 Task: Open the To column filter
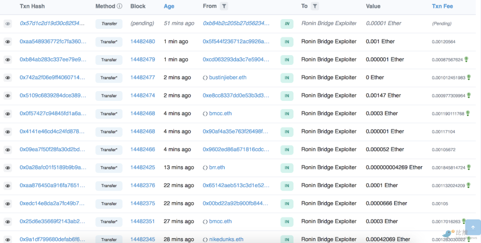click(315, 6)
